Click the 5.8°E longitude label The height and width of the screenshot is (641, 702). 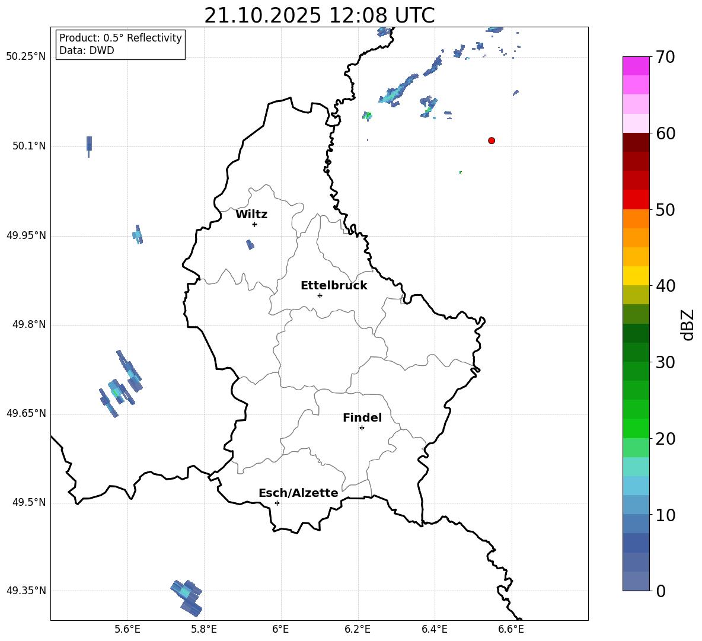[x=204, y=629]
